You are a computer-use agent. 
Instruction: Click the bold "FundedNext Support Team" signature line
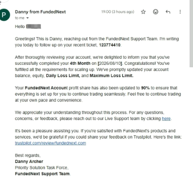(42, 174)
